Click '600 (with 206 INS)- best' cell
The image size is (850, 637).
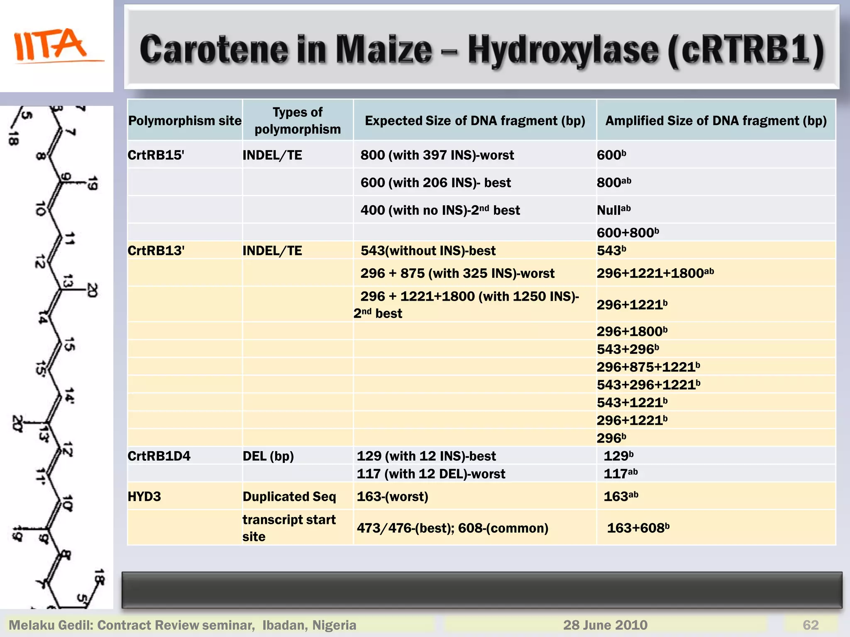pyautogui.click(x=475, y=182)
